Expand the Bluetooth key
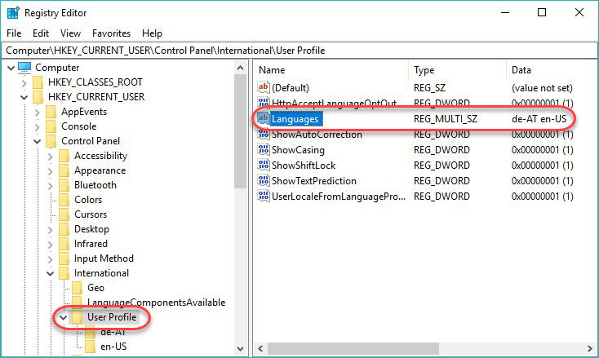Image resolution: width=599 pixels, height=358 pixels. (50, 185)
